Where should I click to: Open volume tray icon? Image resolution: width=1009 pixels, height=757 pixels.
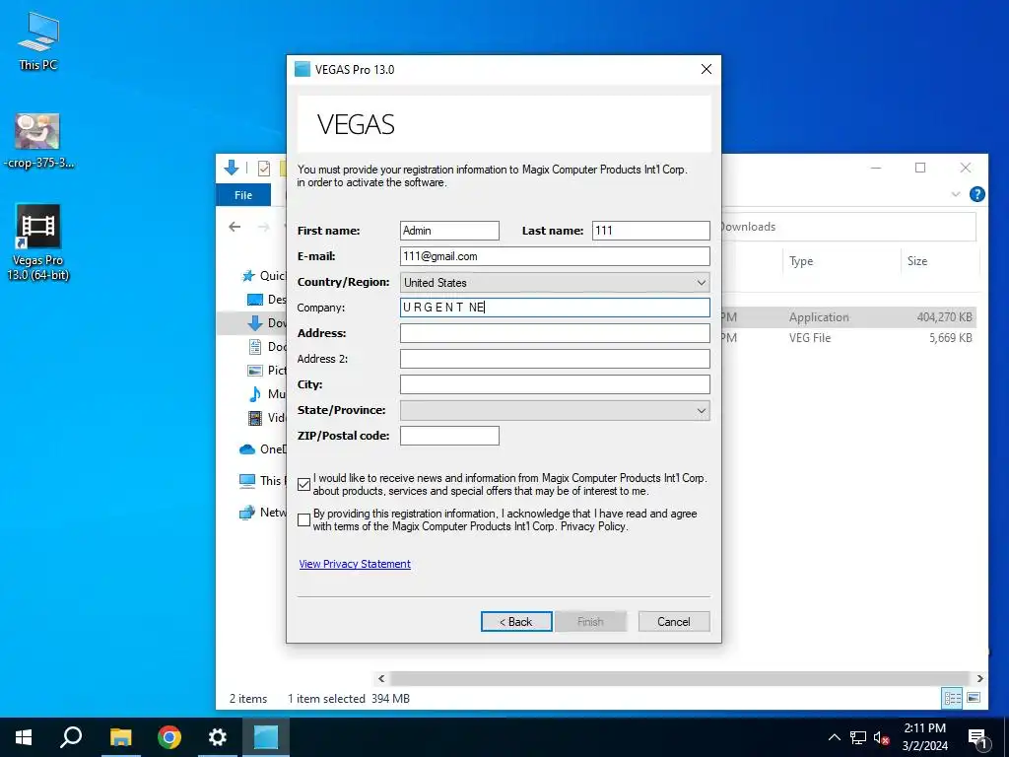point(881,737)
